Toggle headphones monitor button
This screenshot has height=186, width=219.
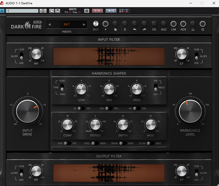point(193,24)
